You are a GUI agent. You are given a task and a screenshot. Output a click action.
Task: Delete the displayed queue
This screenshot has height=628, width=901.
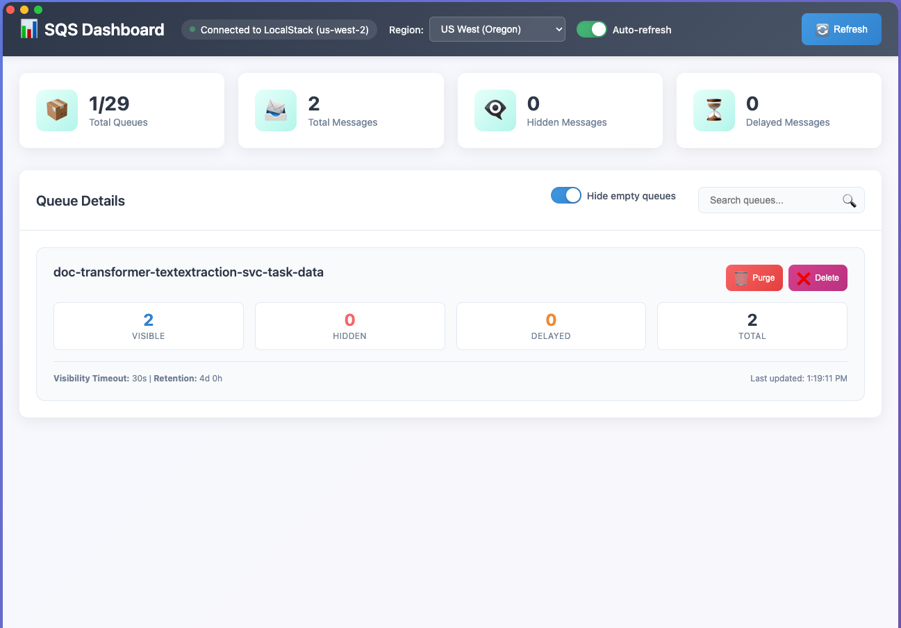click(x=818, y=277)
